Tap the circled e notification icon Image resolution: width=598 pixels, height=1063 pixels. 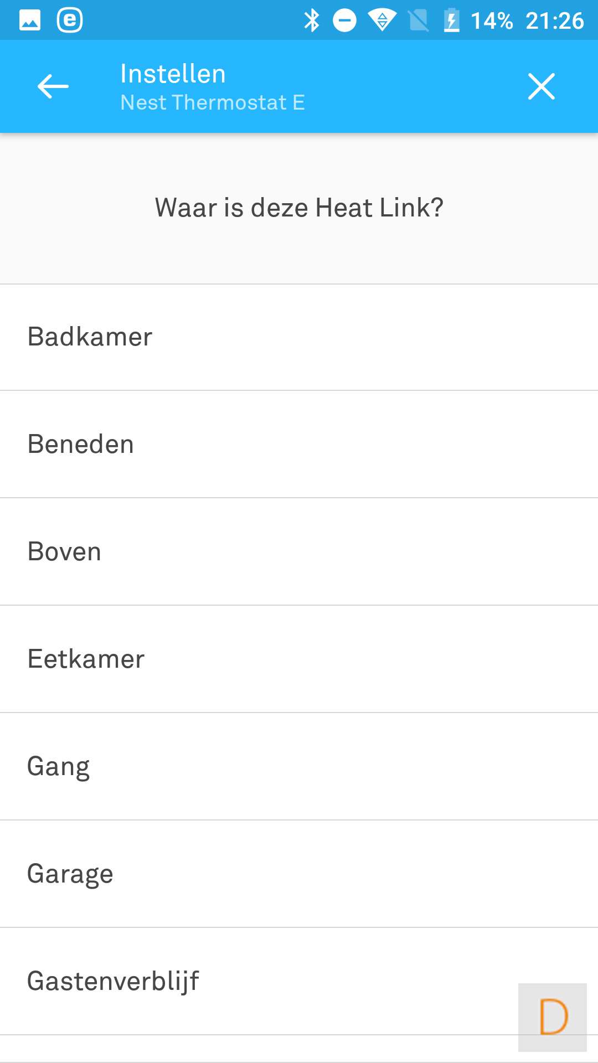coord(70,20)
